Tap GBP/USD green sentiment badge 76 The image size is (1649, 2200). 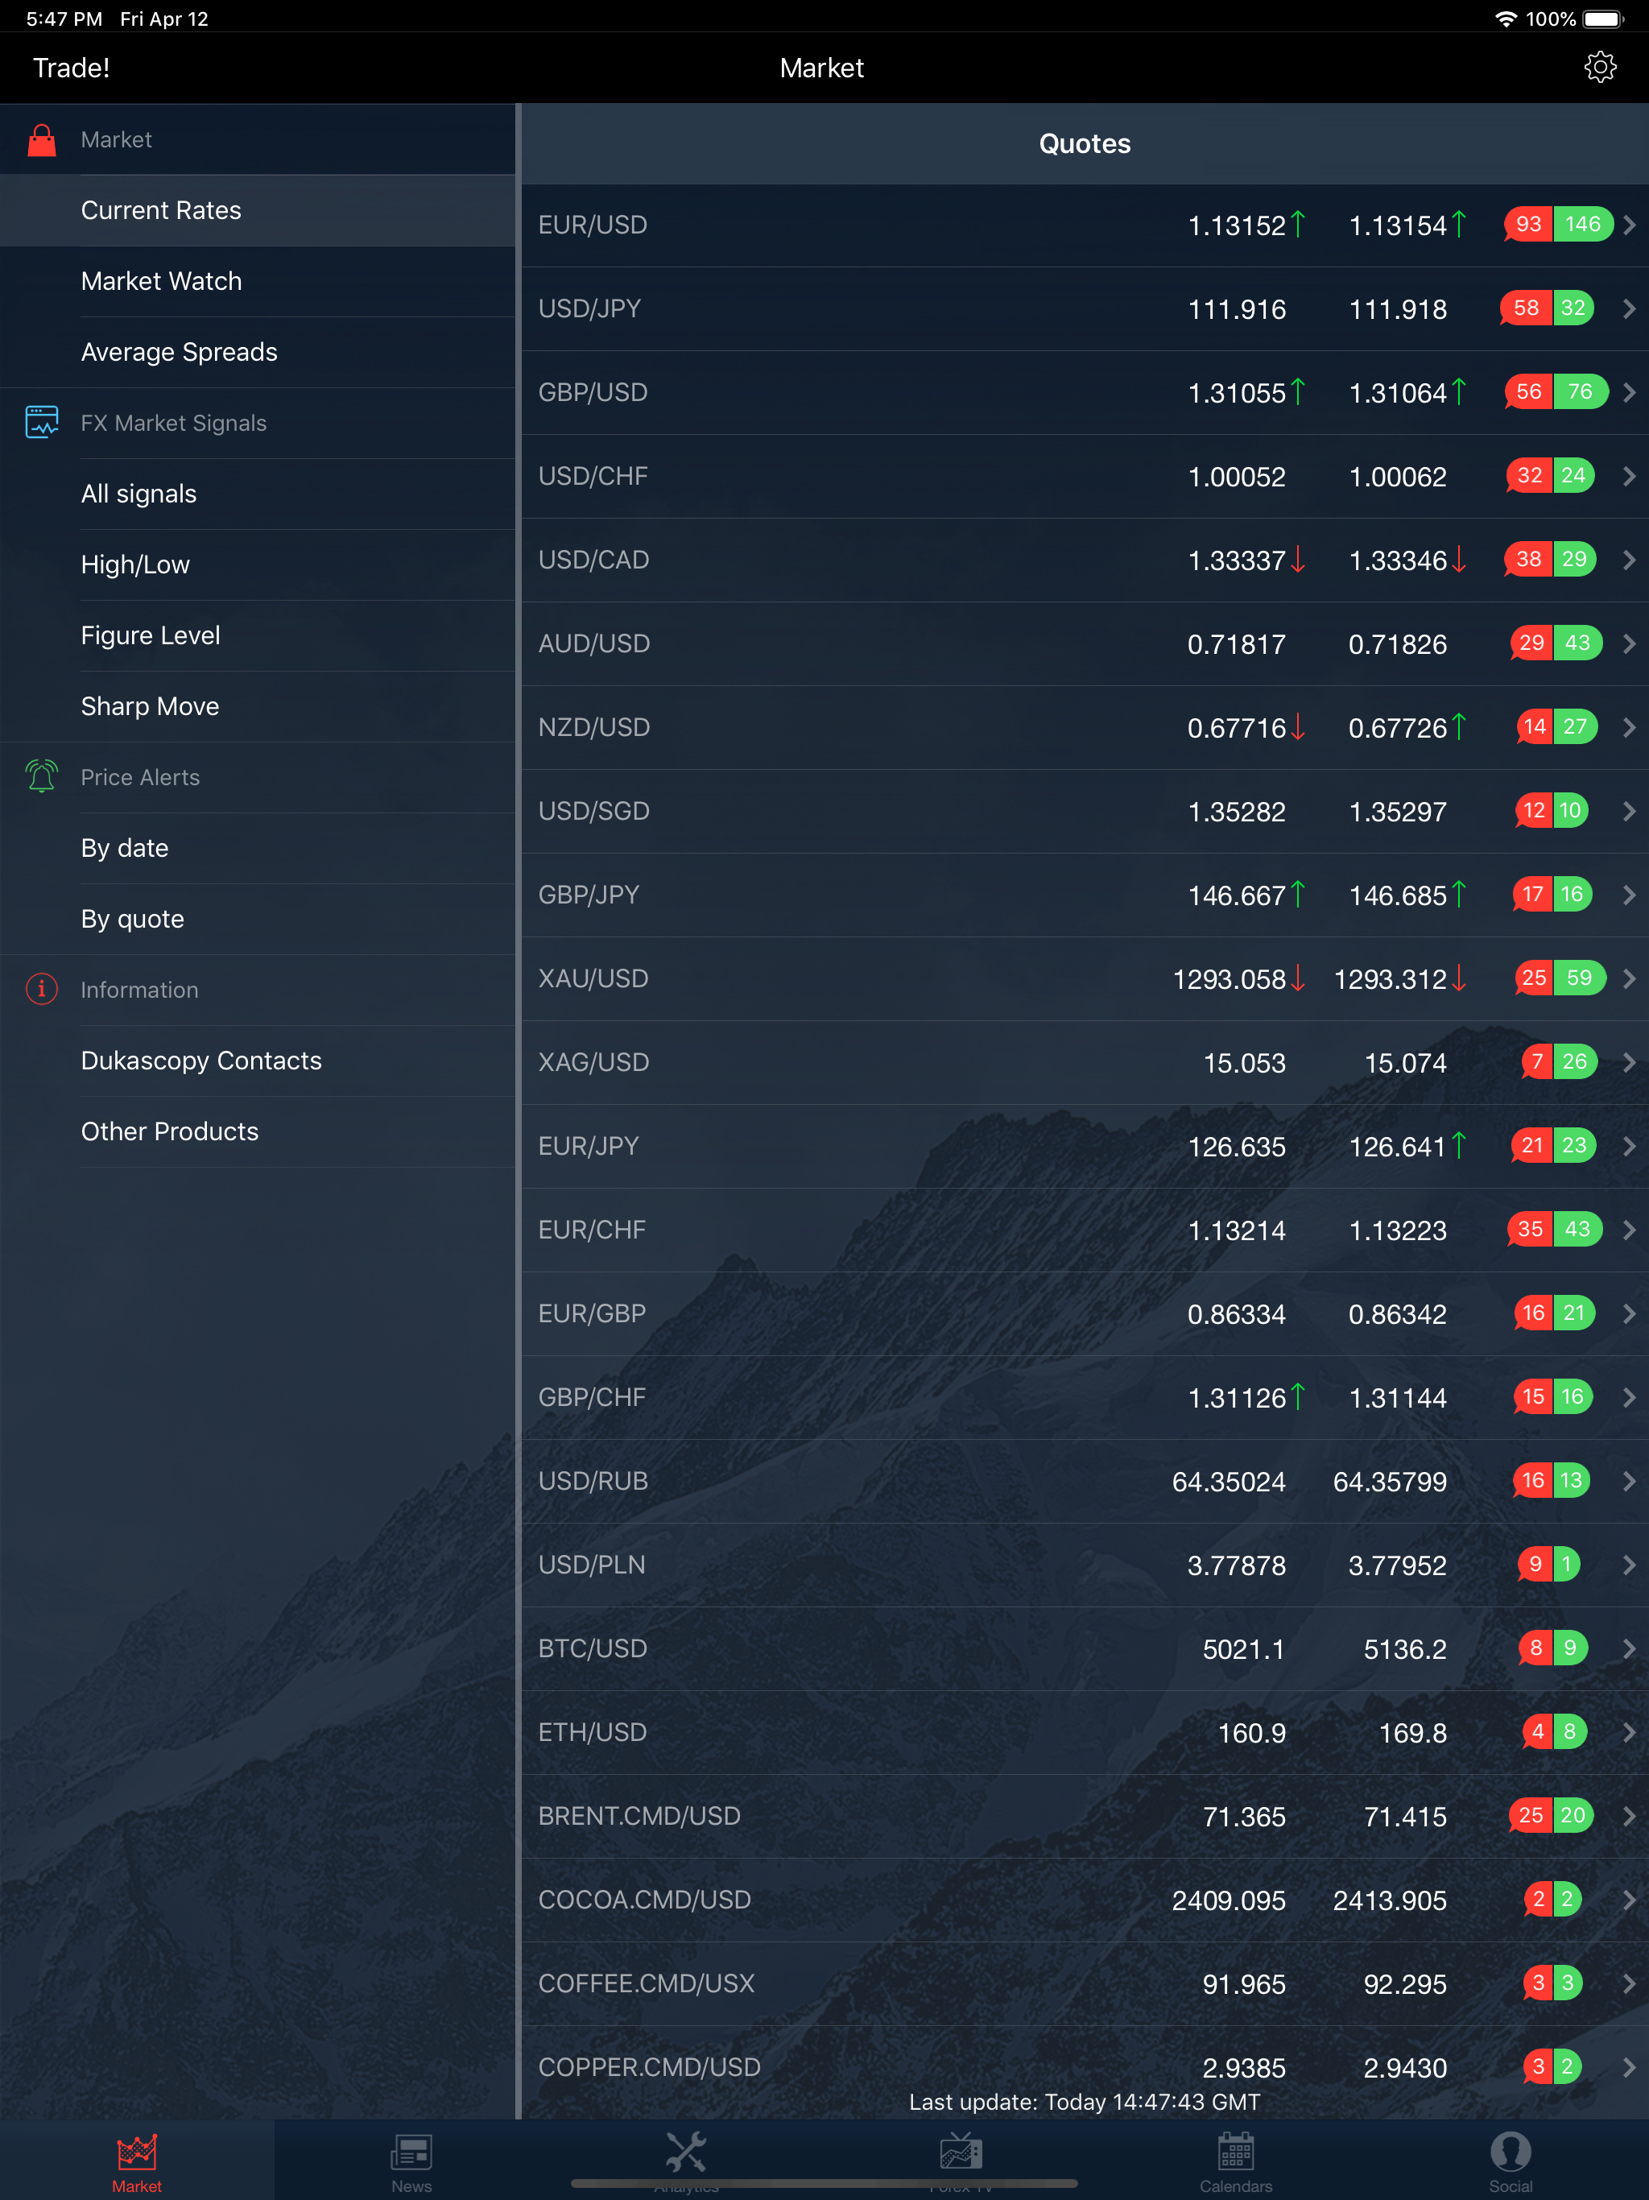[x=1581, y=392]
